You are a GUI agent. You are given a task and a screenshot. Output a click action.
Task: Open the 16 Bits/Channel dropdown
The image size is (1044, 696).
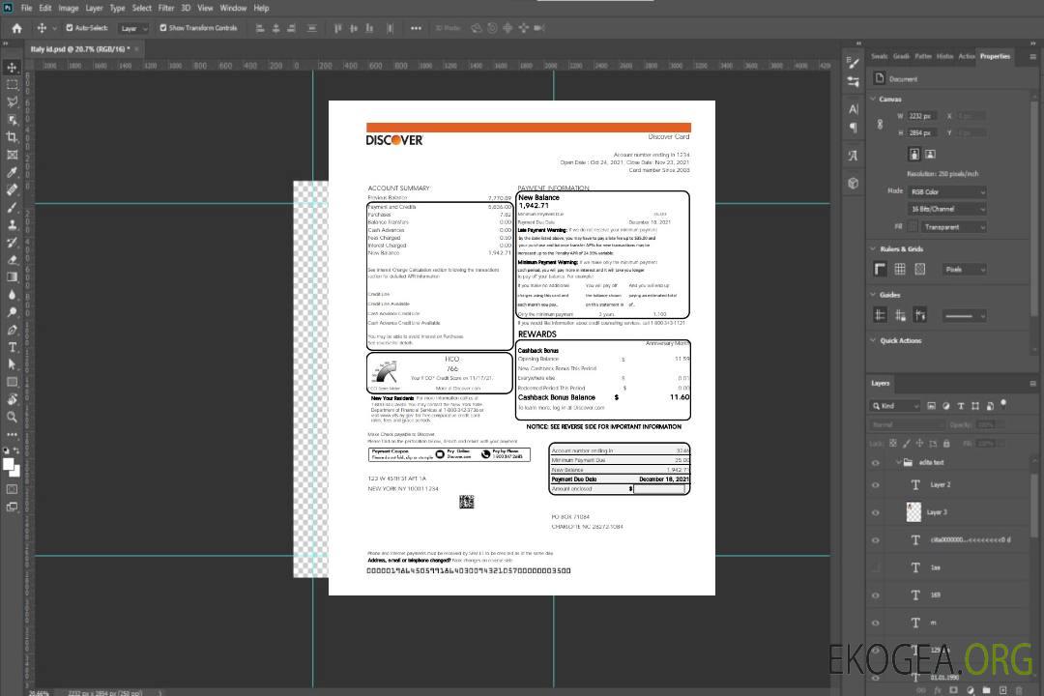coord(947,209)
